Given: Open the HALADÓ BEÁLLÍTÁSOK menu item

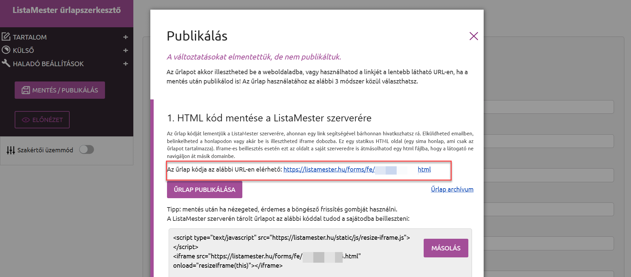Looking at the screenshot, I should point(48,64).
